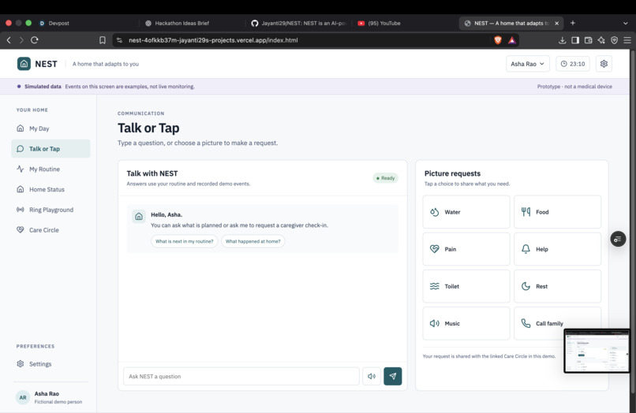636x413 pixels.
Task: Expand the Asha Rao profile dropdown
Action: click(x=528, y=64)
